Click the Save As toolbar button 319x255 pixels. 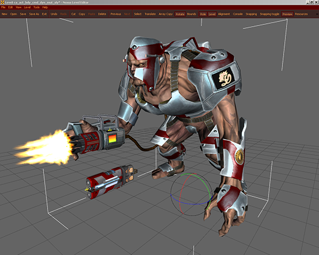(34, 14)
